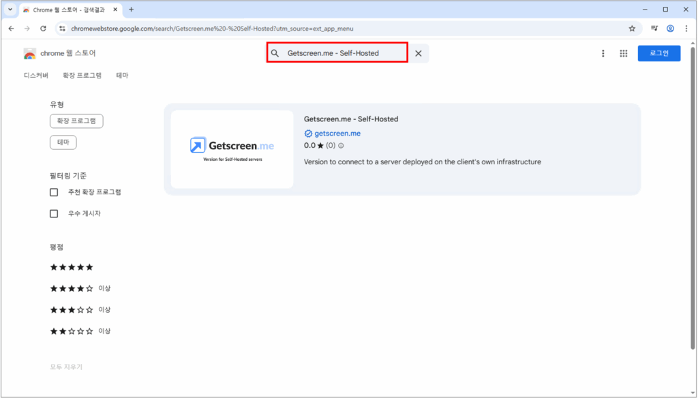Open the 디스커버 tab

tap(36, 75)
